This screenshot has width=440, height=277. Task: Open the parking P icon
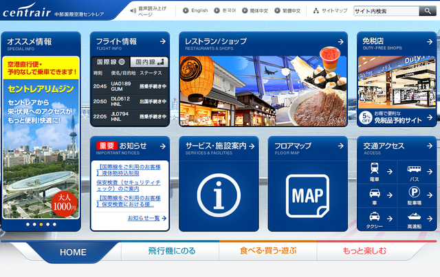point(414,192)
